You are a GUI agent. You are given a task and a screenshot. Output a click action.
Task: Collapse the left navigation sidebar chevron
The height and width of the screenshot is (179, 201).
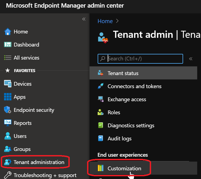click(84, 19)
